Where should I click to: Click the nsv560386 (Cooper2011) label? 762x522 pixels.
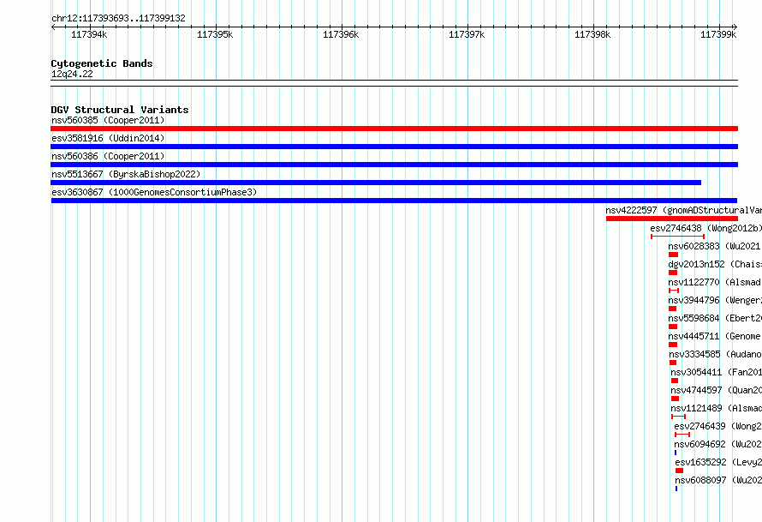pyautogui.click(x=108, y=156)
